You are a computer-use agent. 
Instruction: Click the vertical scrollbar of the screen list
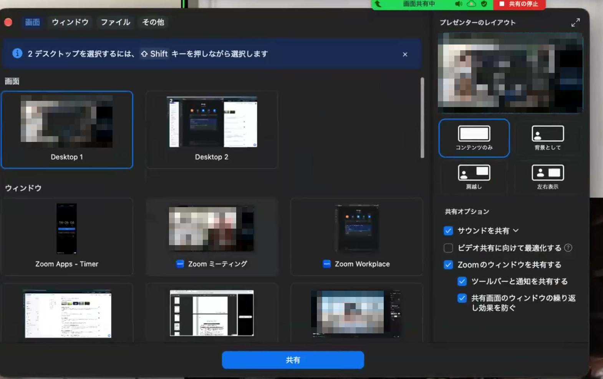422,117
